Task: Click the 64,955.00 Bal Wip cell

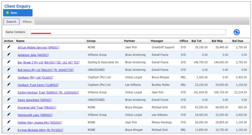Action: [222, 107]
